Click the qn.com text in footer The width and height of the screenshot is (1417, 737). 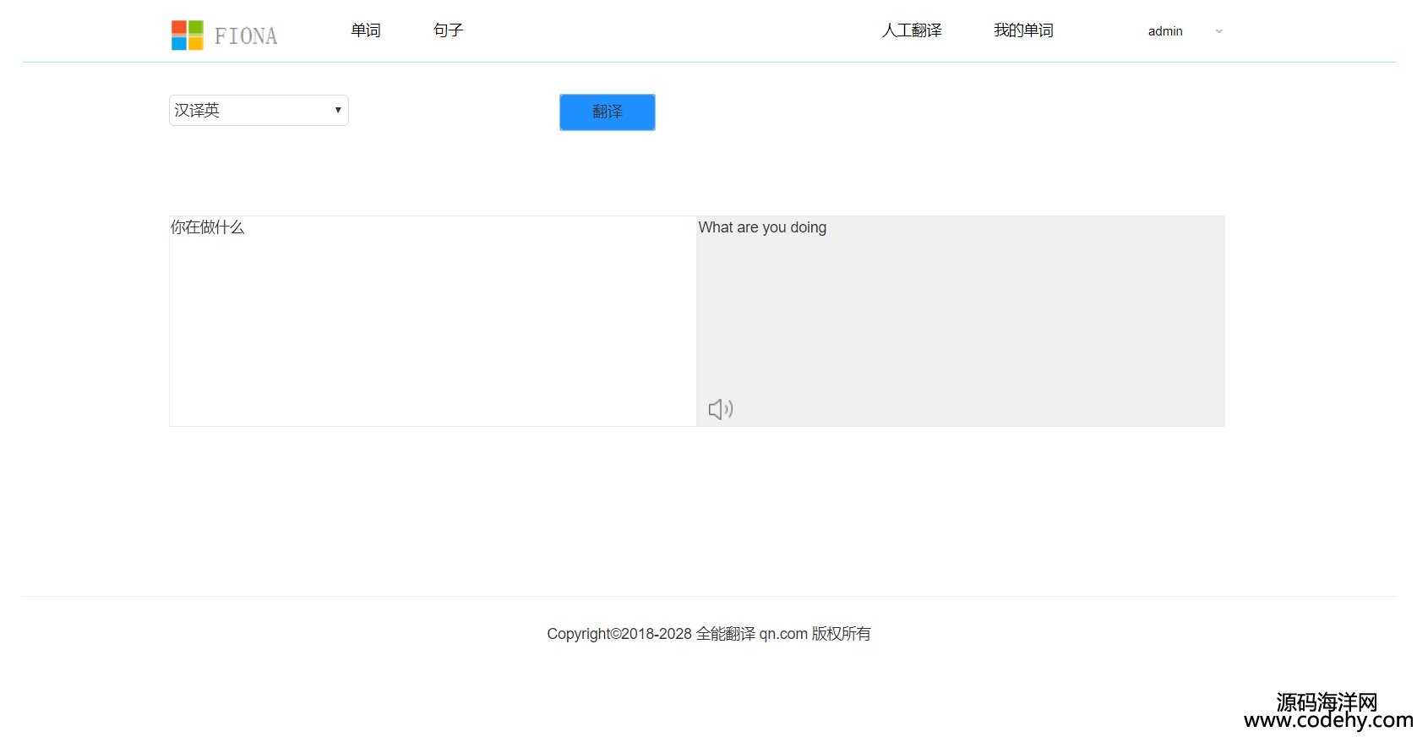click(x=783, y=634)
